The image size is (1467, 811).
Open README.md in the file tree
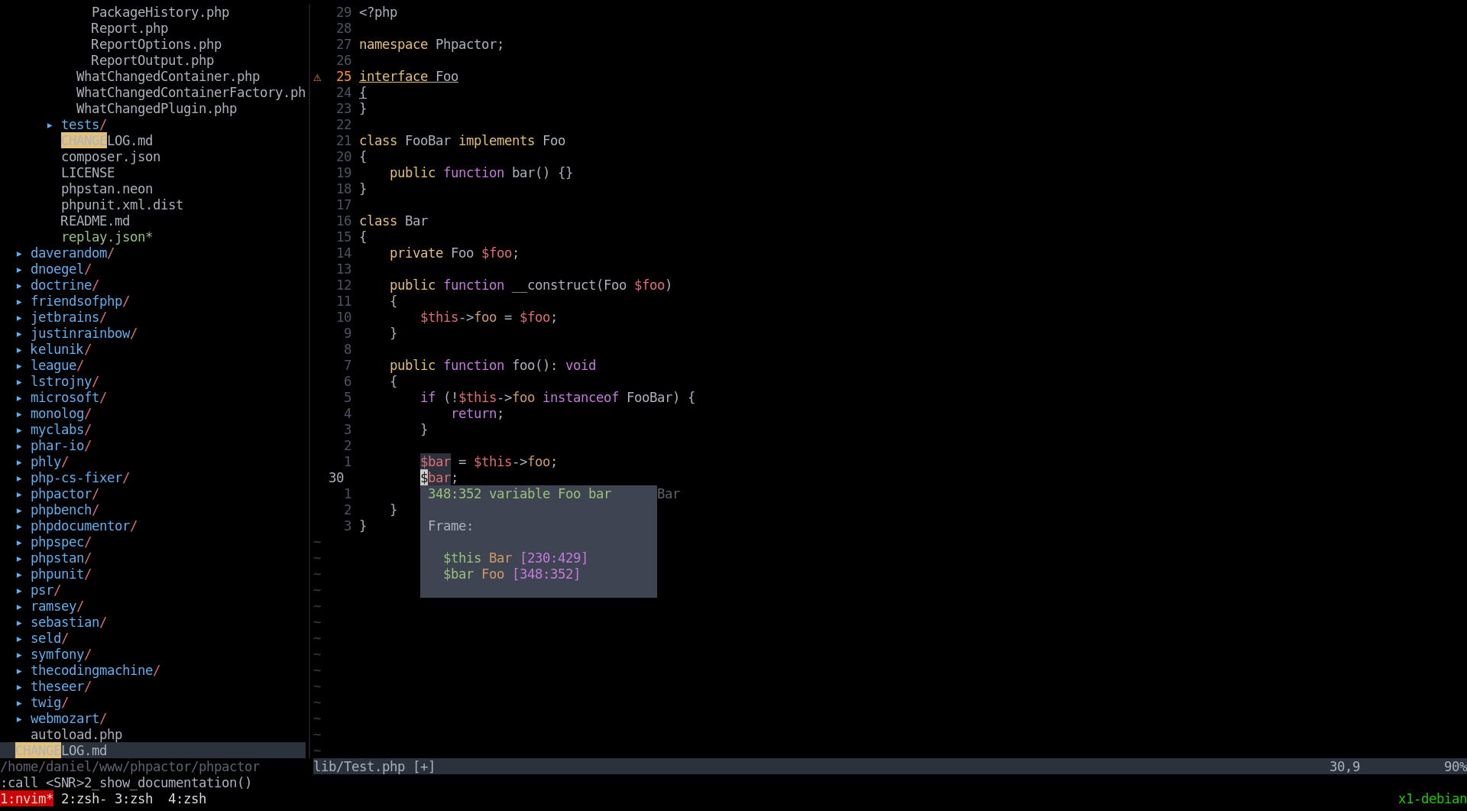(96, 221)
